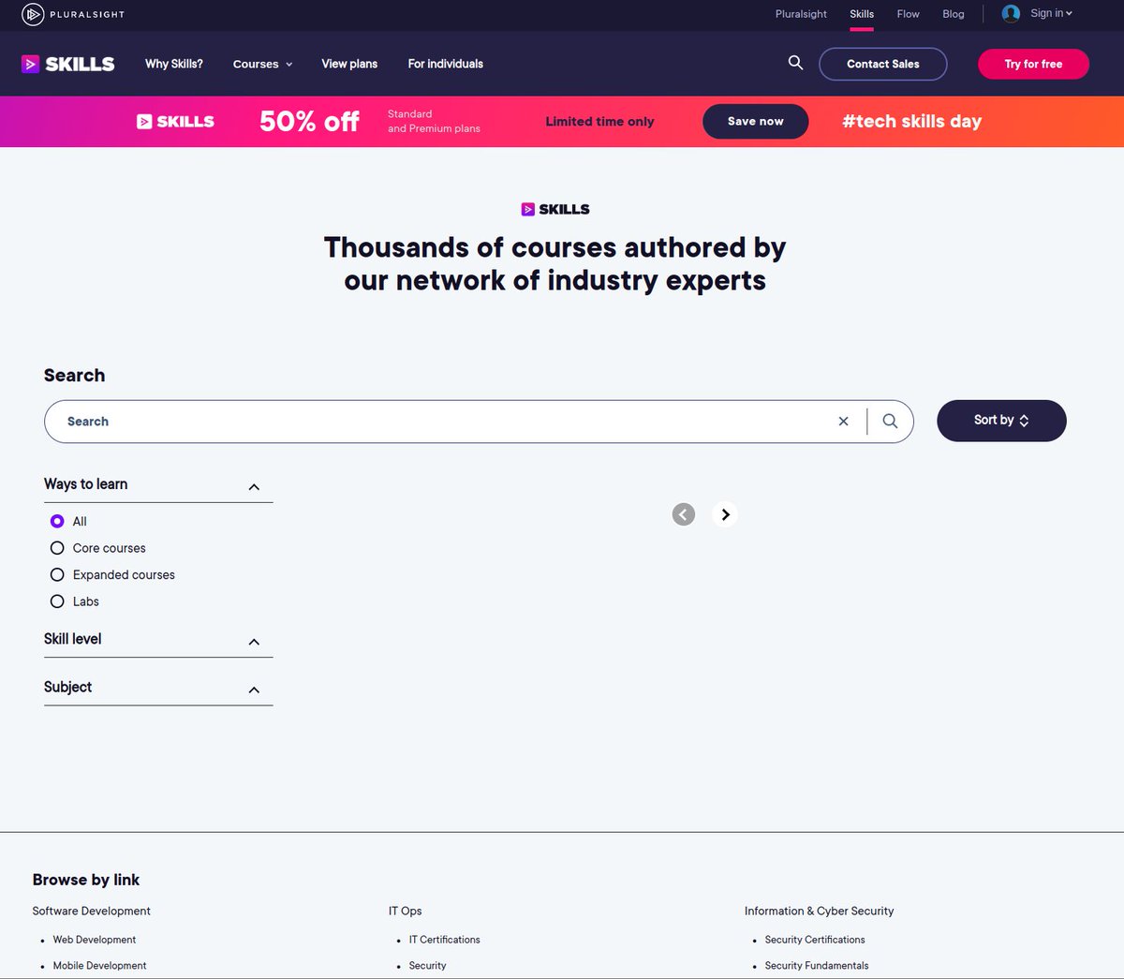Switch to the Skills top tab
1124x979 pixels.
[x=862, y=14]
